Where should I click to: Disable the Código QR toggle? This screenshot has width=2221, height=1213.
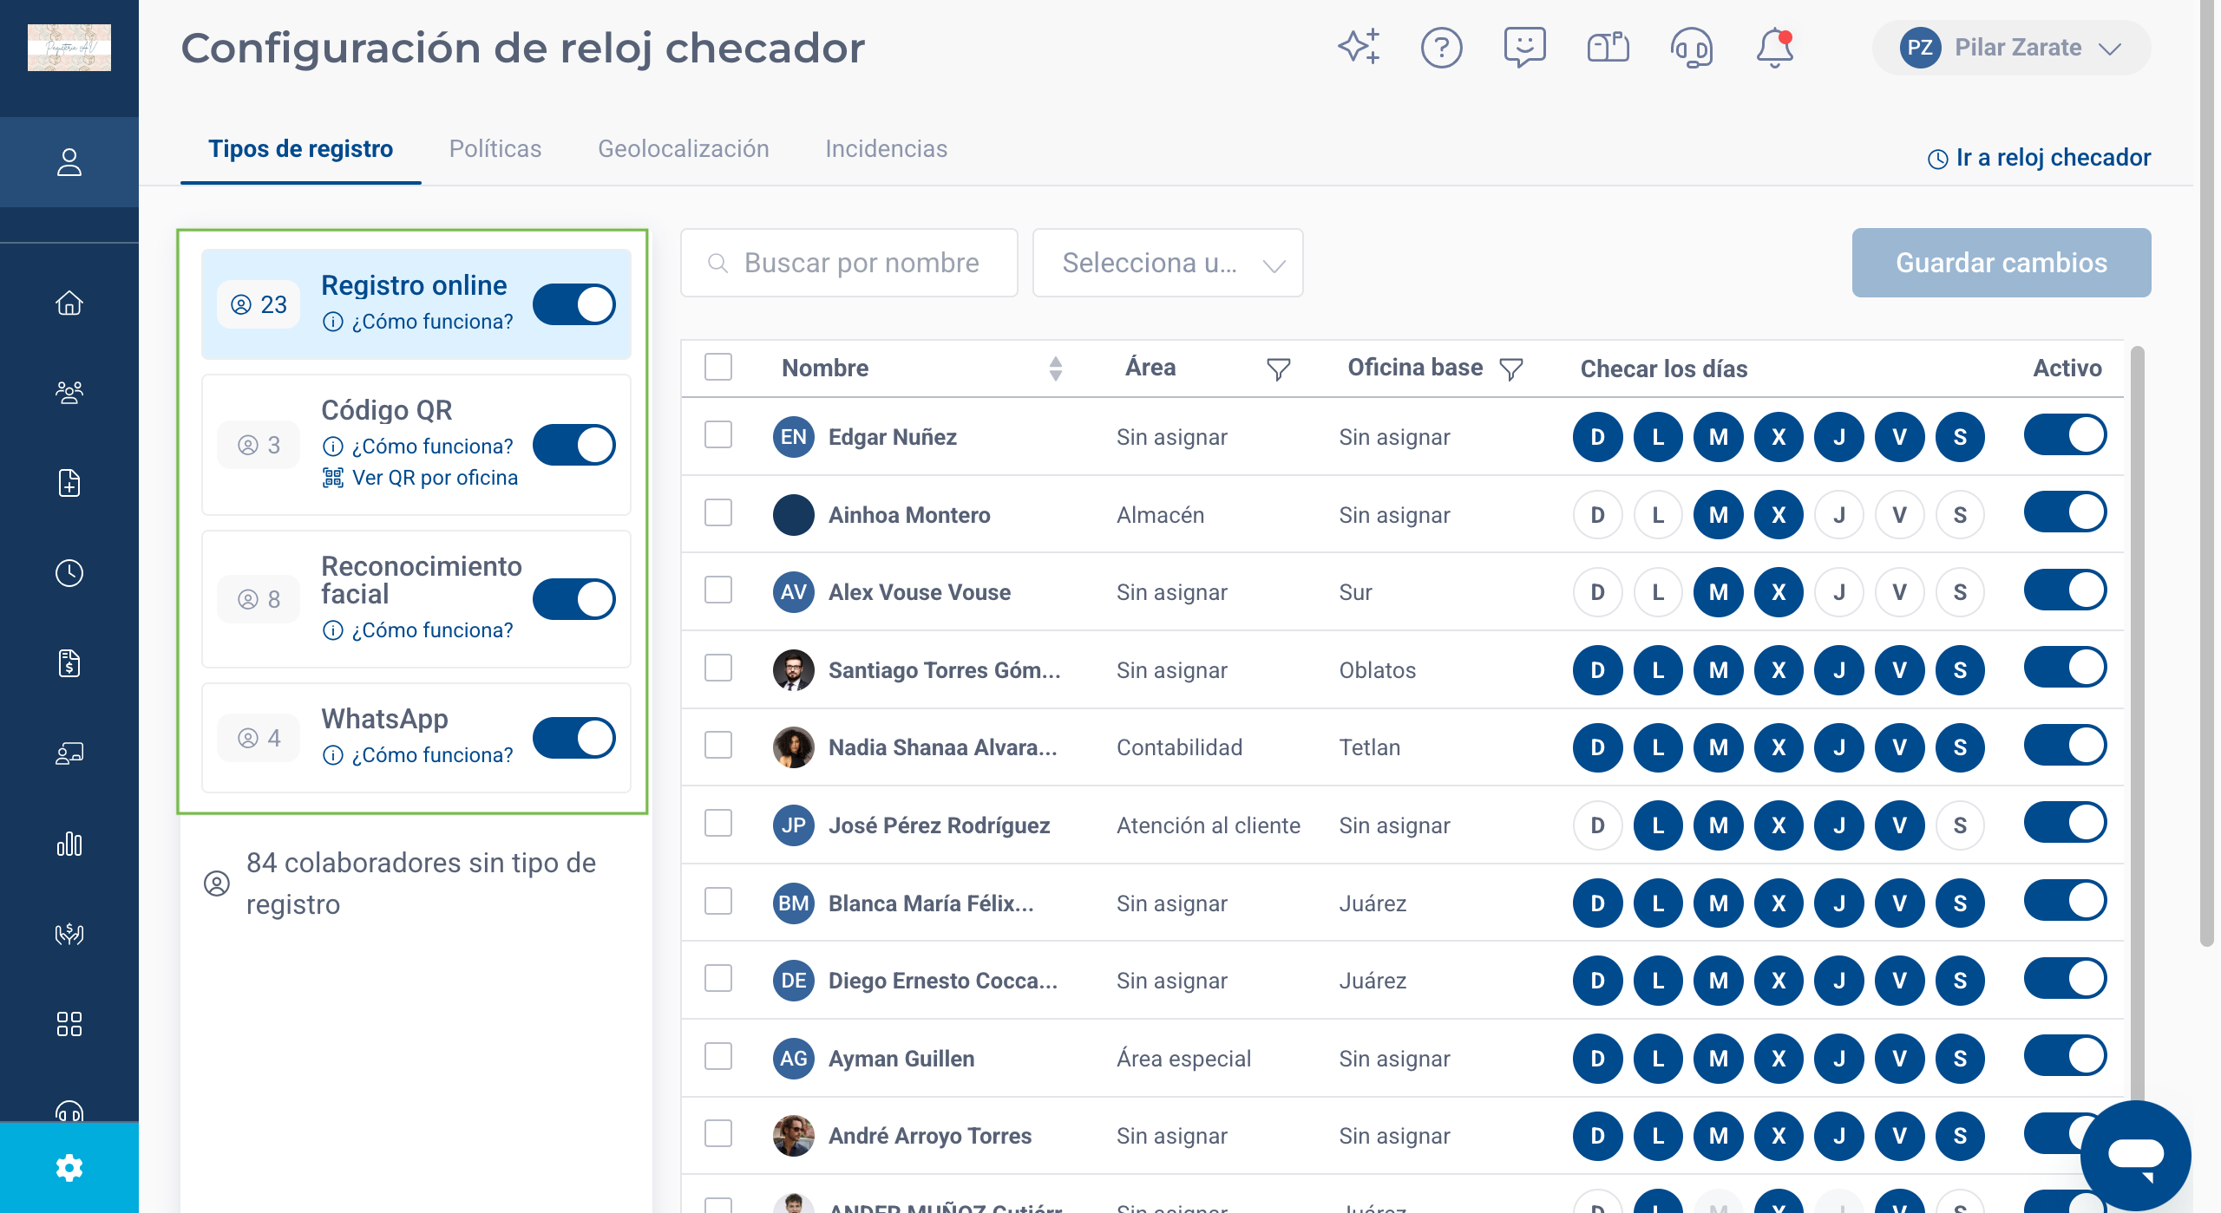click(x=573, y=445)
